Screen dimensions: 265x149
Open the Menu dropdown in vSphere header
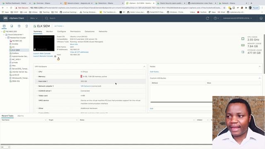34,18
